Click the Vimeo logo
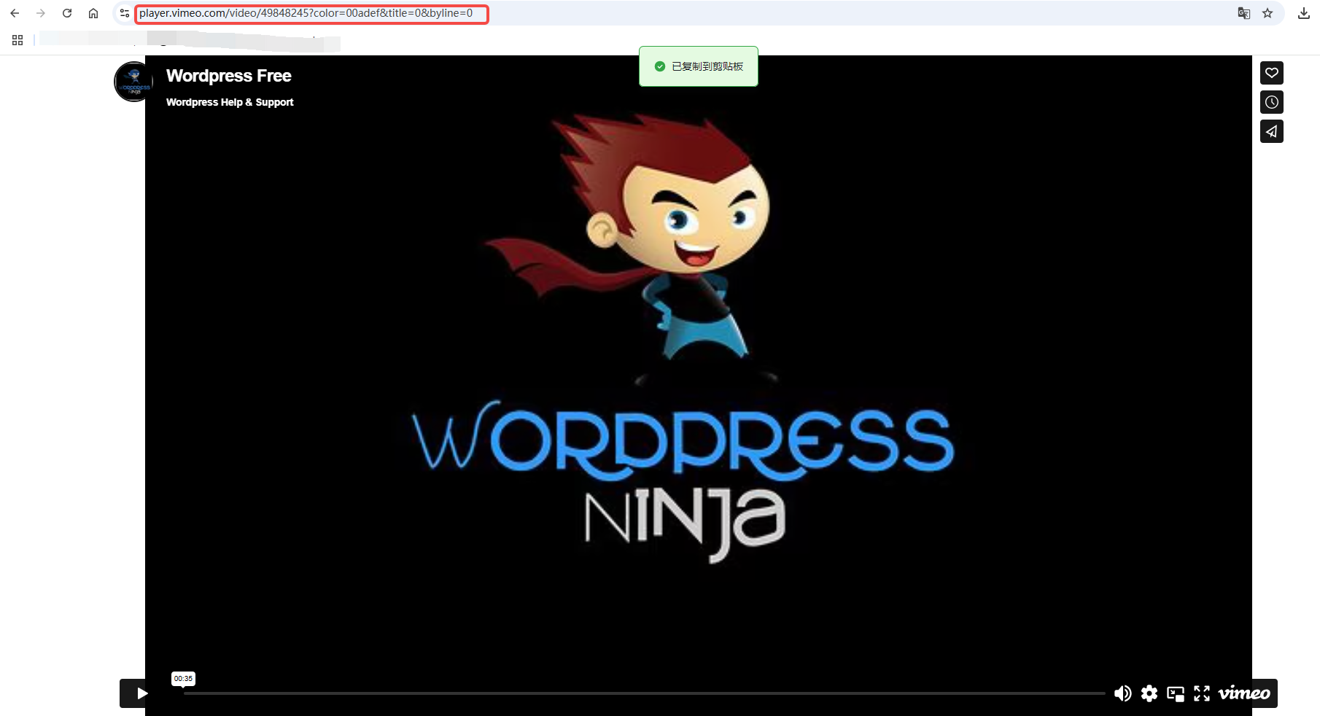Image resolution: width=1320 pixels, height=716 pixels. tap(1243, 693)
